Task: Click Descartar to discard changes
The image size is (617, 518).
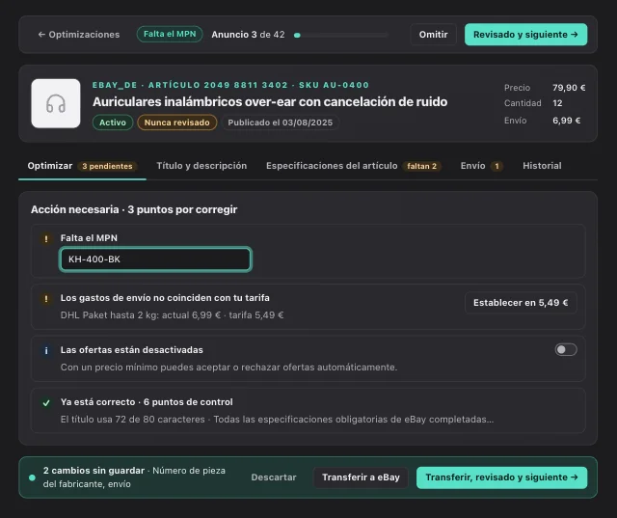Action: [x=274, y=477]
